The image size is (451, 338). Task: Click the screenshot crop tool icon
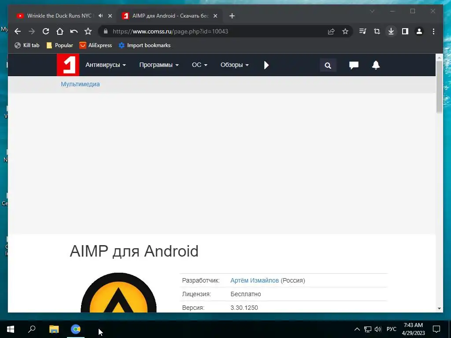(377, 31)
